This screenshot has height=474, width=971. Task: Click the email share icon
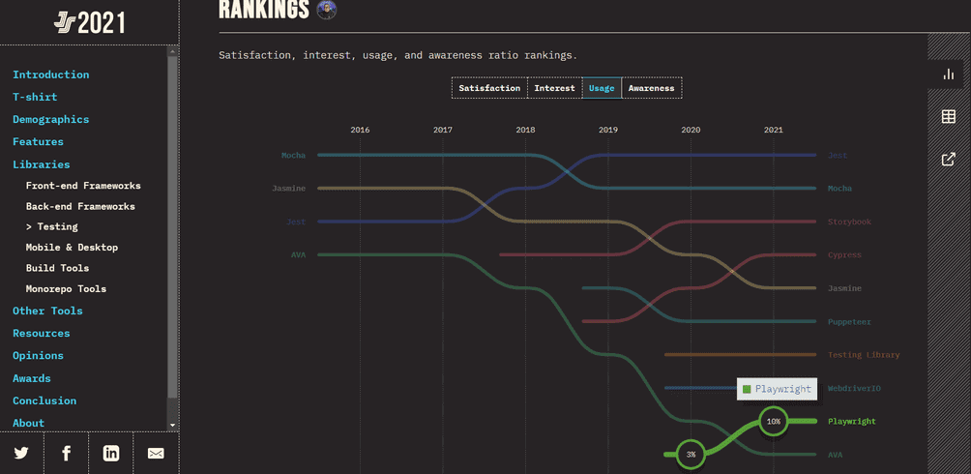pyautogui.click(x=156, y=453)
